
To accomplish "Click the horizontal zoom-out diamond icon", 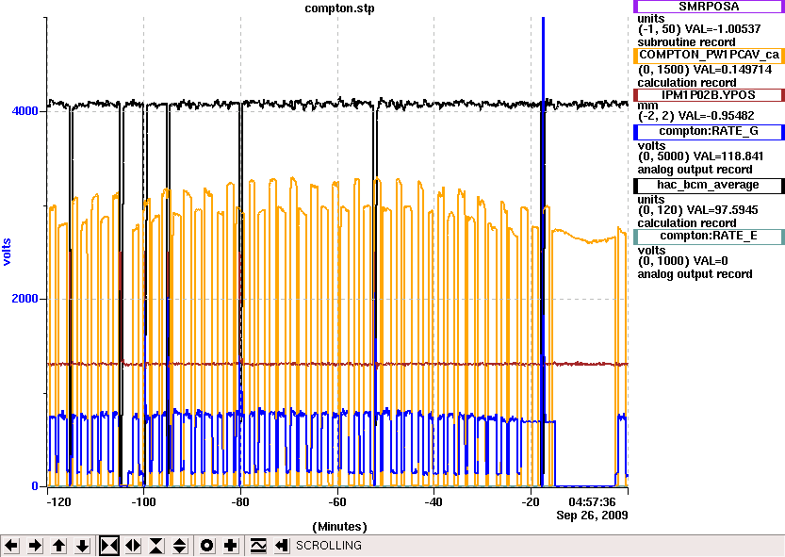I will click(x=133, y=546).
